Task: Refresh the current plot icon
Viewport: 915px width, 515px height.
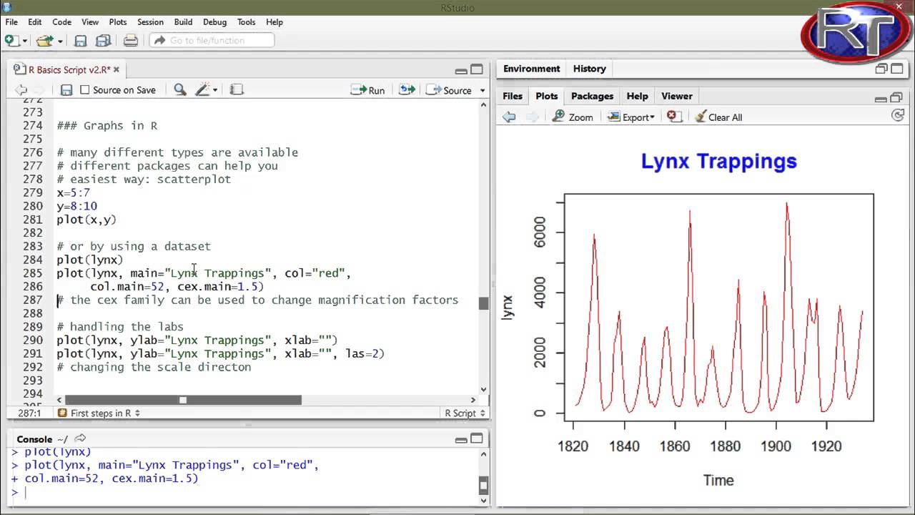Action: coord(899,115)
